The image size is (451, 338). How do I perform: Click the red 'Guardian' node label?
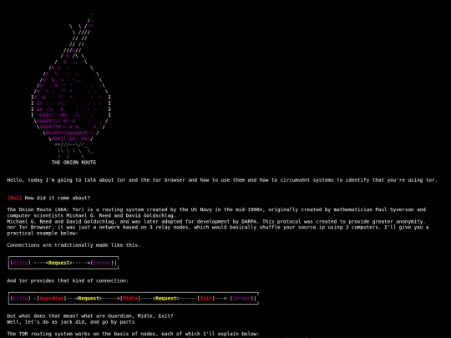click(x=52, y=298)
